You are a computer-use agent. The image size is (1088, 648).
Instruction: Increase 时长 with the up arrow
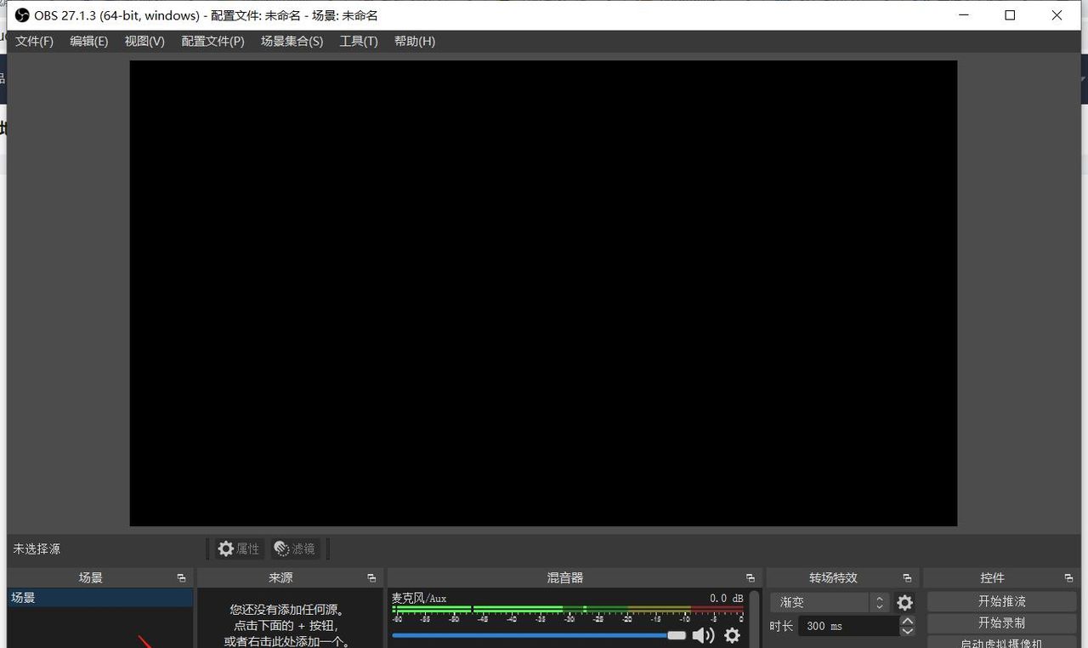pos(907,622)
